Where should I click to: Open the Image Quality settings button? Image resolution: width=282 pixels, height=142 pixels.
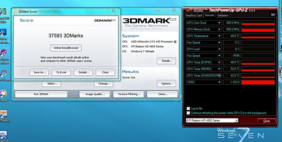(95, 94)
